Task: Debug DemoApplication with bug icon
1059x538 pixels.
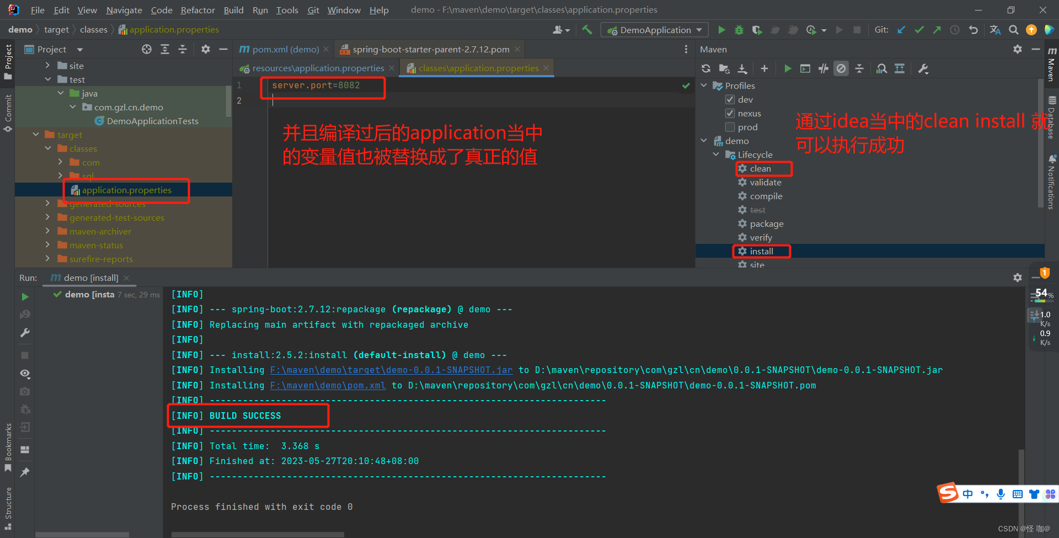Action: [739, 30]
